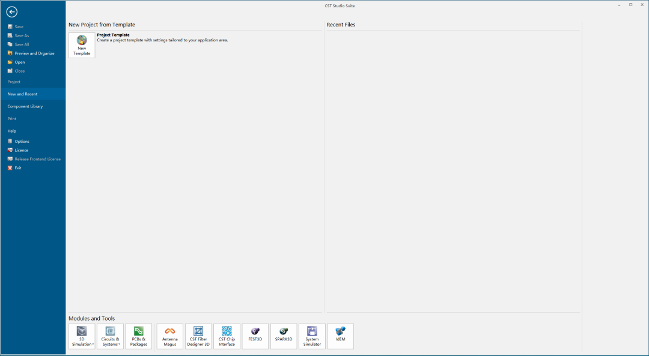Image resolution: width=649 pixels, height=356 pixels.
Task: Click the Options label
Action: coord(22,142)
